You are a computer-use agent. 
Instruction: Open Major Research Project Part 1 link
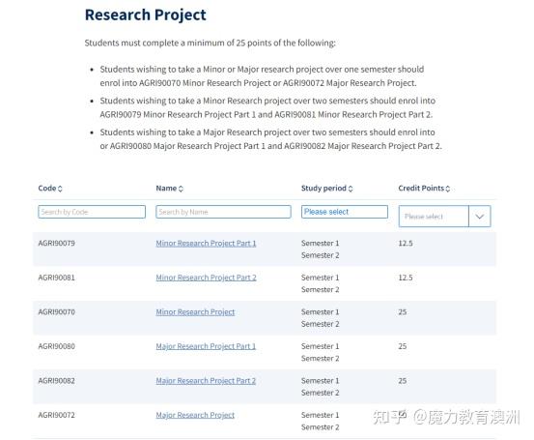tap(206, 346)
